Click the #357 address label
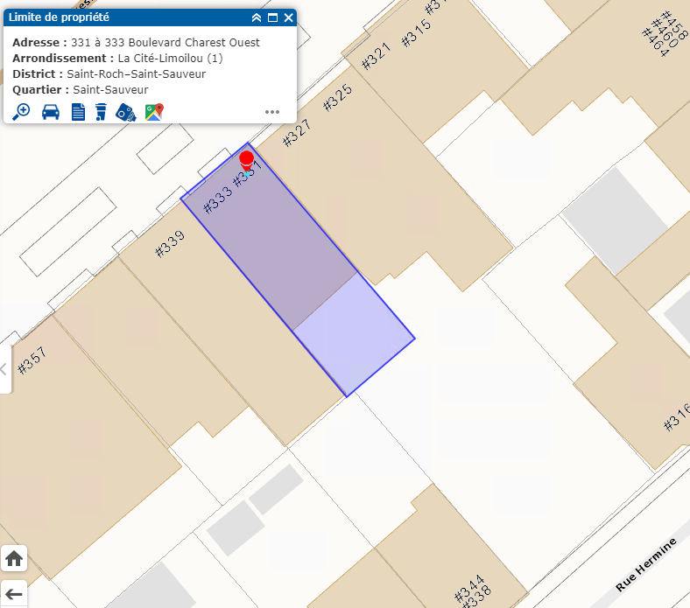690x608 pixels. (x=32, y=360)
